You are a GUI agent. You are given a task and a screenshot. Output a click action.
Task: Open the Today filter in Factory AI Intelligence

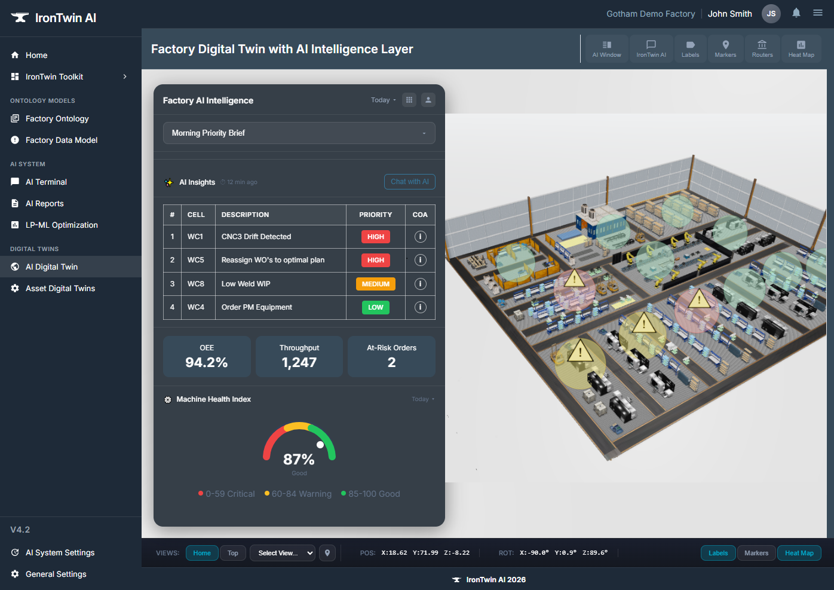[382, 100]
